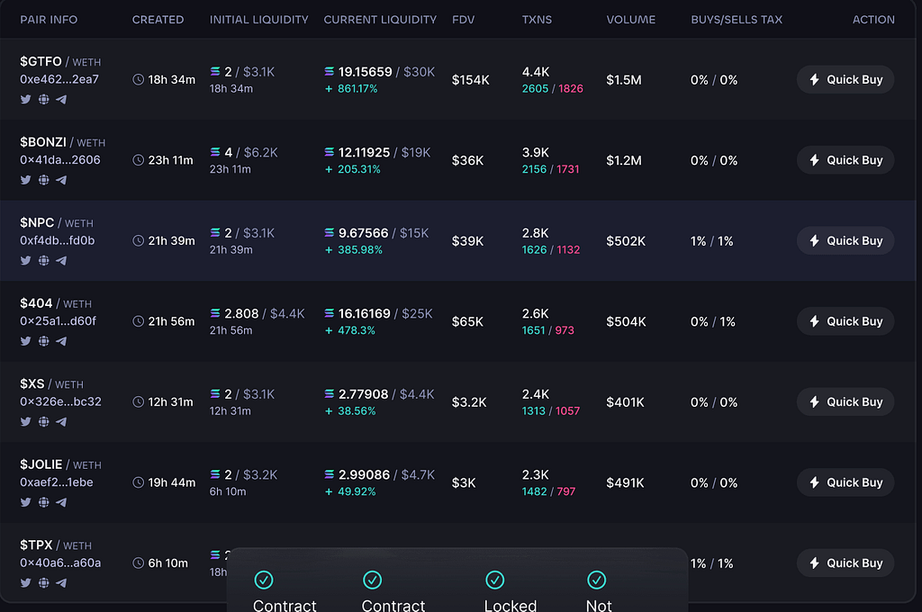Viewport: 922px width, 612px height.
Task: Quick Buy the $GTFO token
Action: (845, 79)
